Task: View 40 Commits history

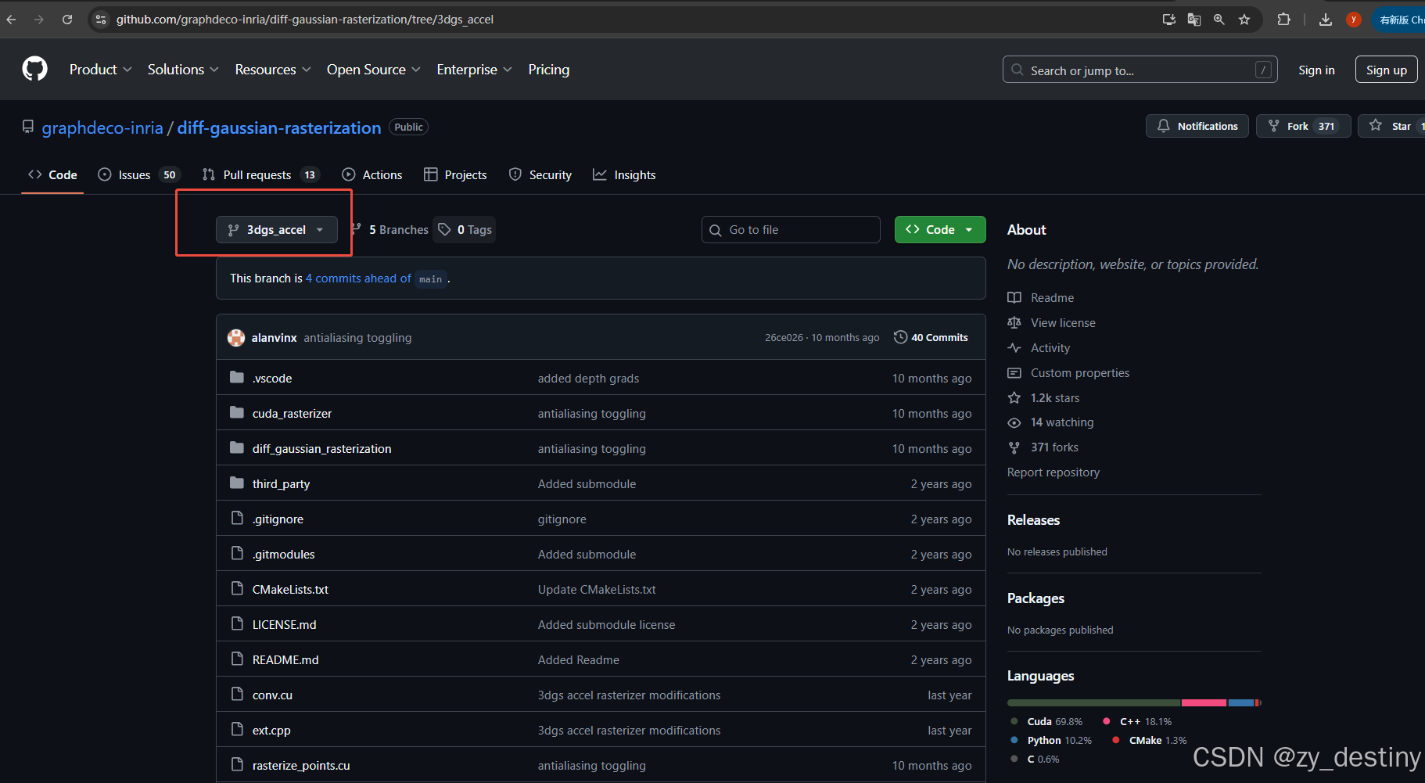Action: (x=931, y=337)
